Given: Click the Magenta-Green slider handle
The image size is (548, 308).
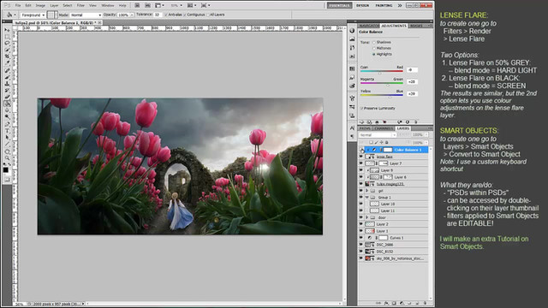Looking at the screenshot, I should point(388,85).
